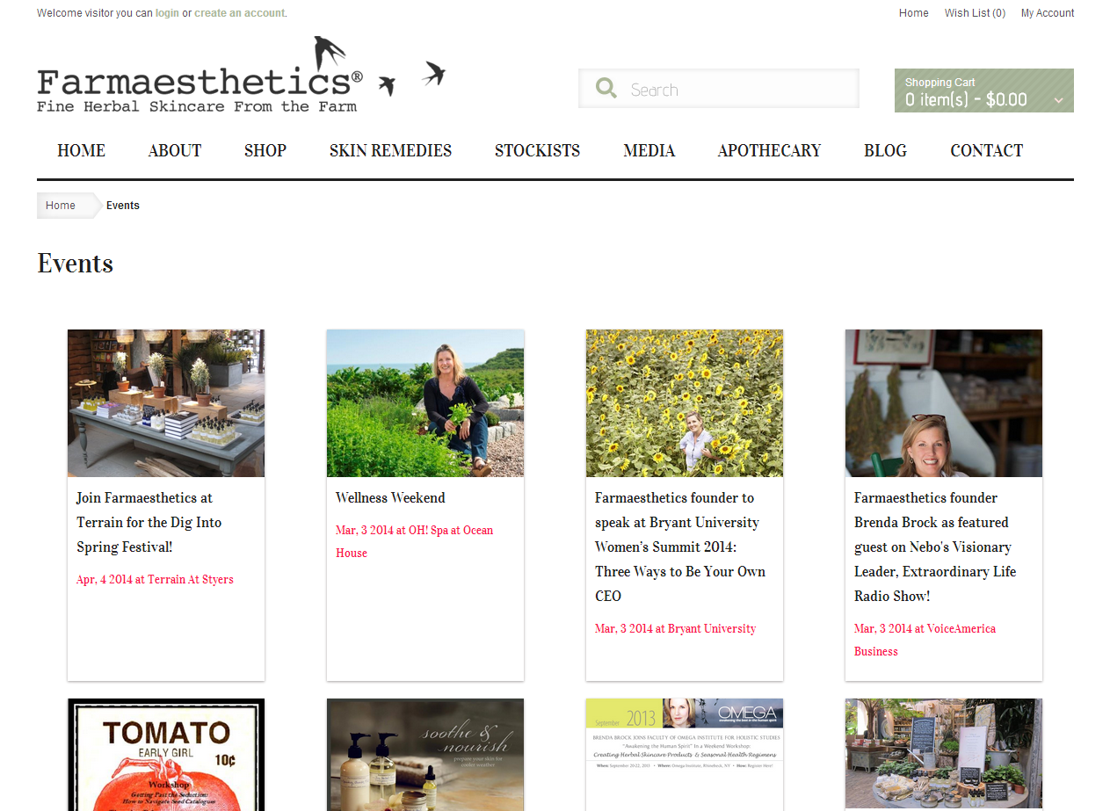Open Bryant University Women's Summit event title

point(680,547)
